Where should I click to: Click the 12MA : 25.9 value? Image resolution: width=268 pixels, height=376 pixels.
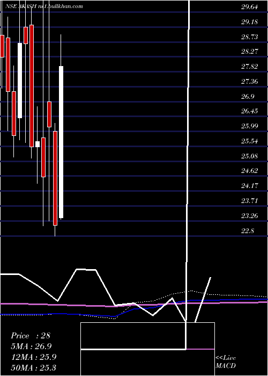(33, 357)
